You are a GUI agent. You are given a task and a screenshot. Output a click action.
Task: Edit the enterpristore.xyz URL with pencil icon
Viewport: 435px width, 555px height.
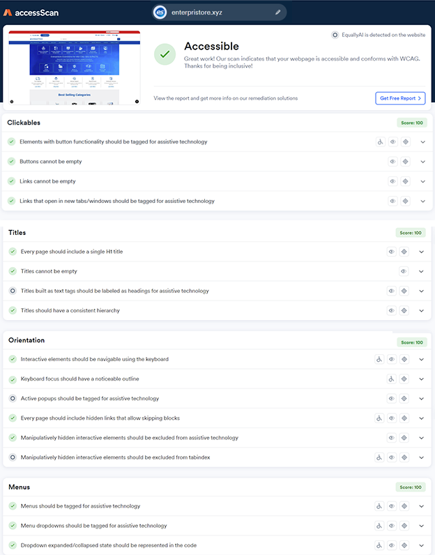pos(278,13)
